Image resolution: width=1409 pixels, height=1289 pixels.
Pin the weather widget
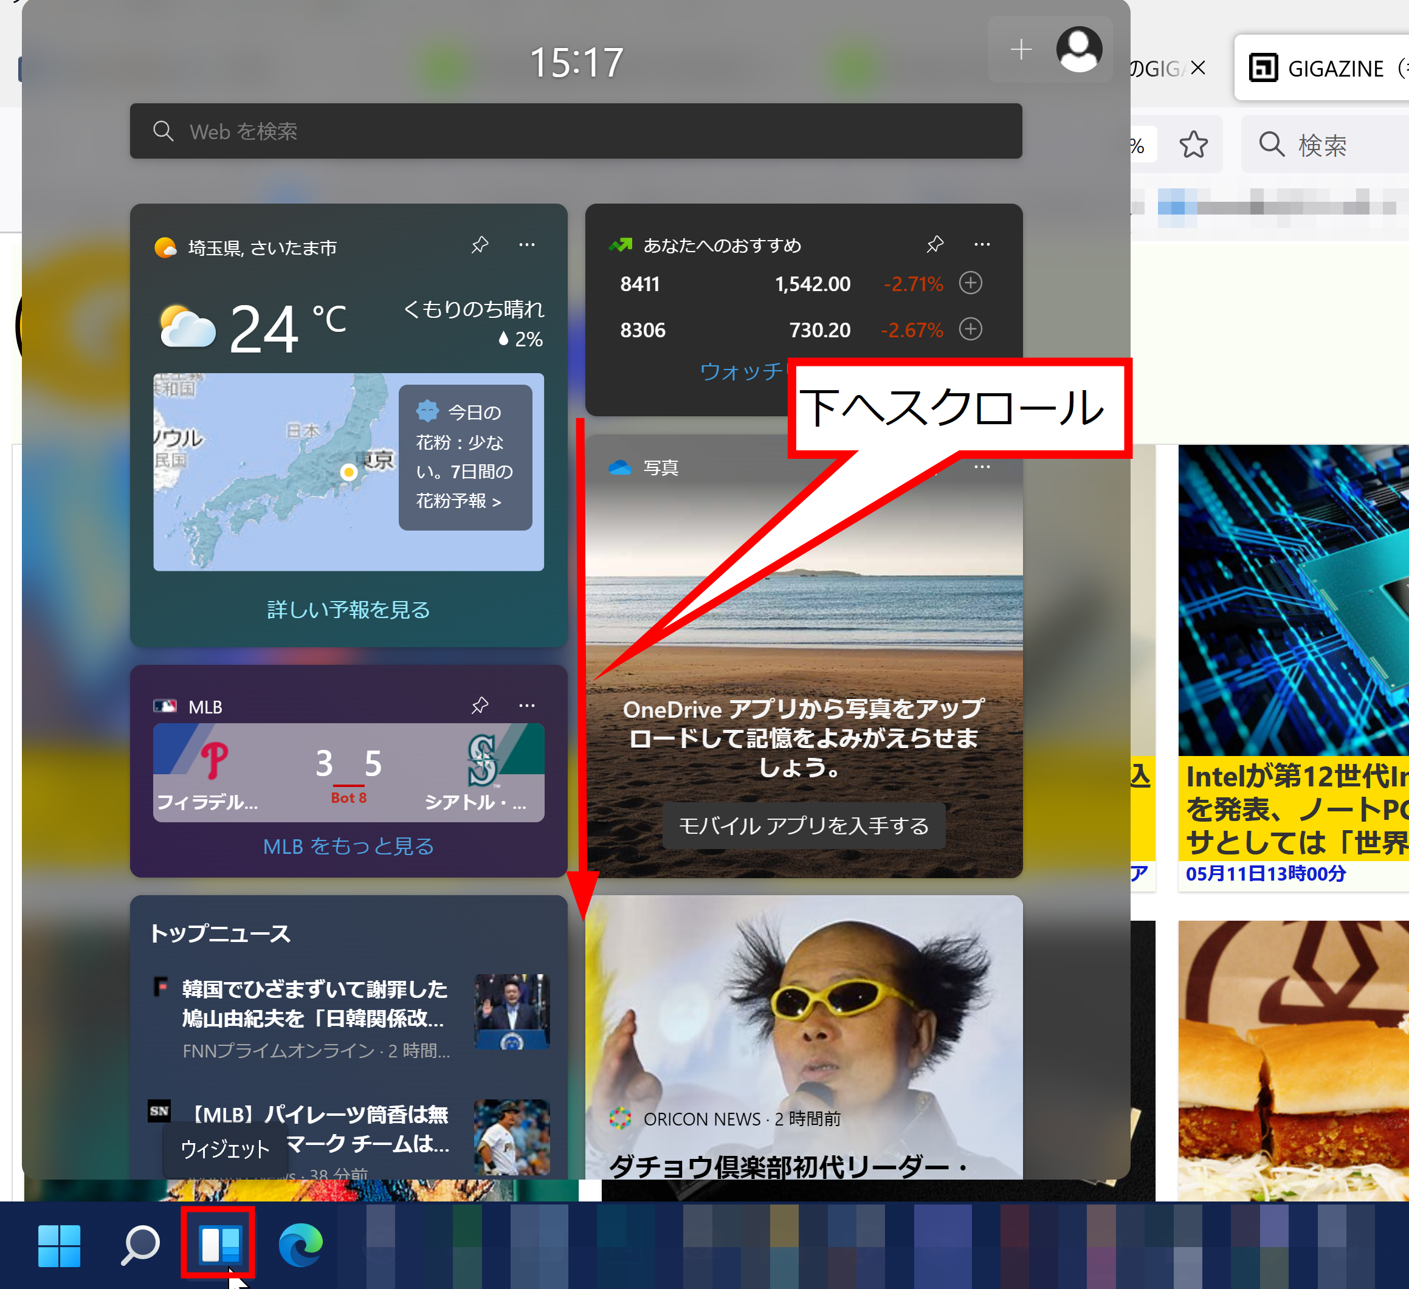click(480, 246)
